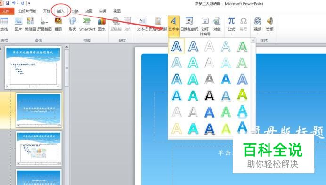Insert an object with 对象 icon

click(217, 24)
